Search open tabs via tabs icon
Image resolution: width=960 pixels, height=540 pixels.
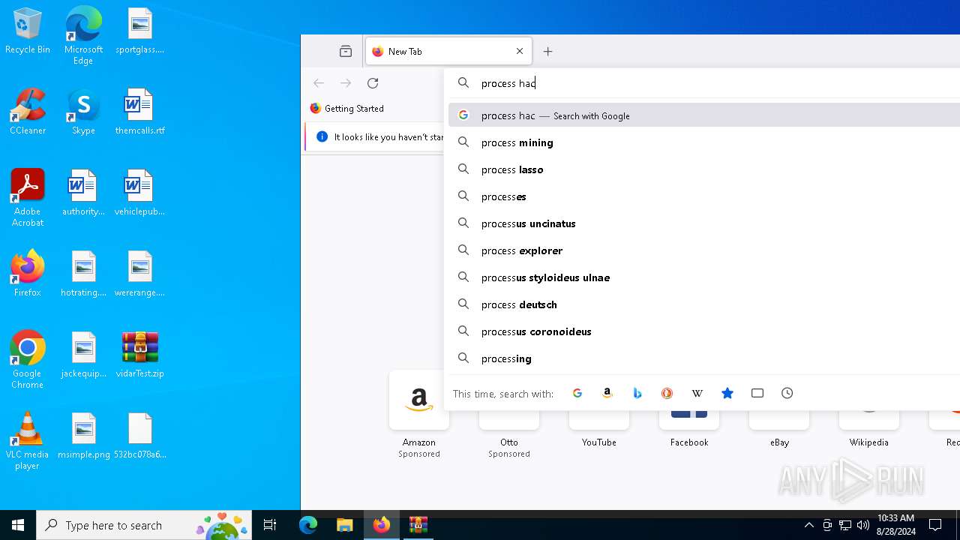pyautogui.click(x=757, y=393)
